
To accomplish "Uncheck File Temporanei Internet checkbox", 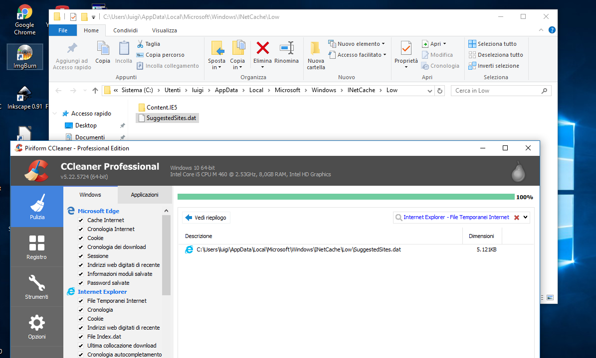I will point(81,301).
